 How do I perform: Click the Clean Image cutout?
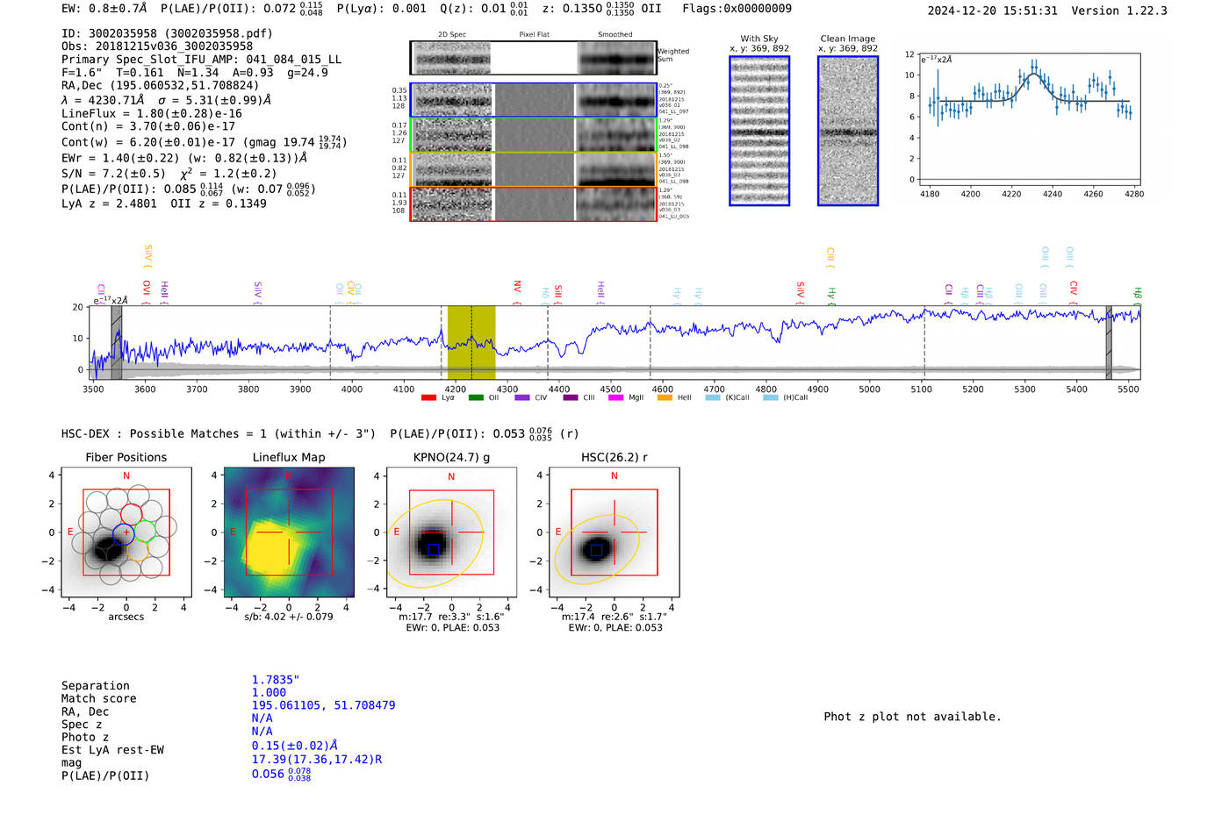848,131
